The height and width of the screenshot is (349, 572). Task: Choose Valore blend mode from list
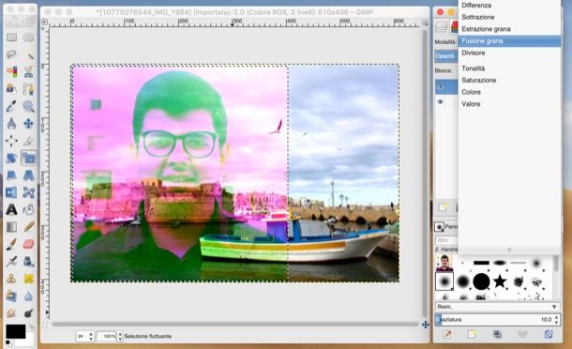tap(471, 104)
